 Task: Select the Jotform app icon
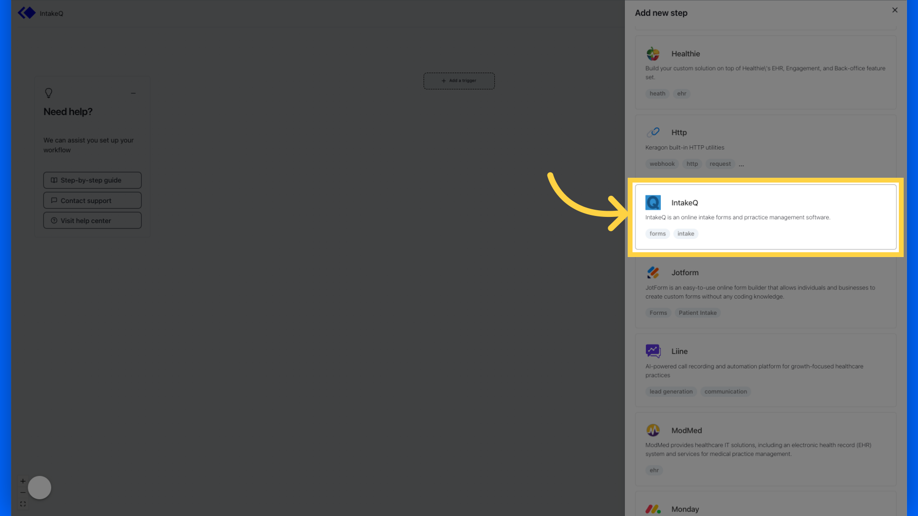(653, 272)
